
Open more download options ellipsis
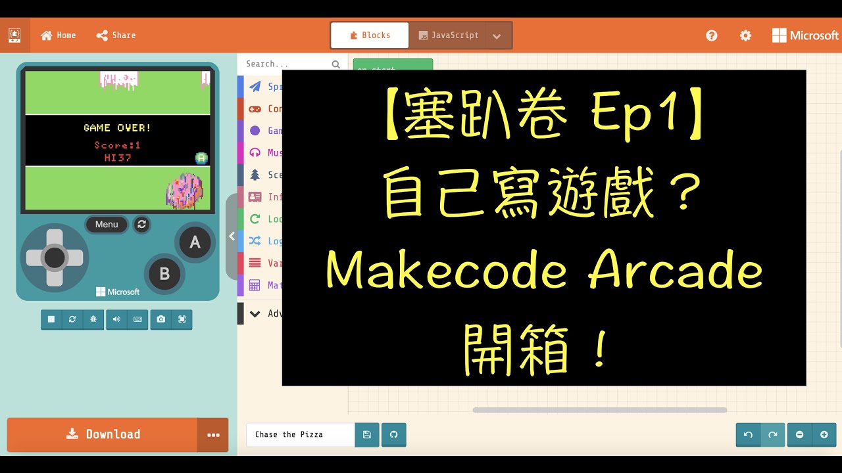(213, 434)
